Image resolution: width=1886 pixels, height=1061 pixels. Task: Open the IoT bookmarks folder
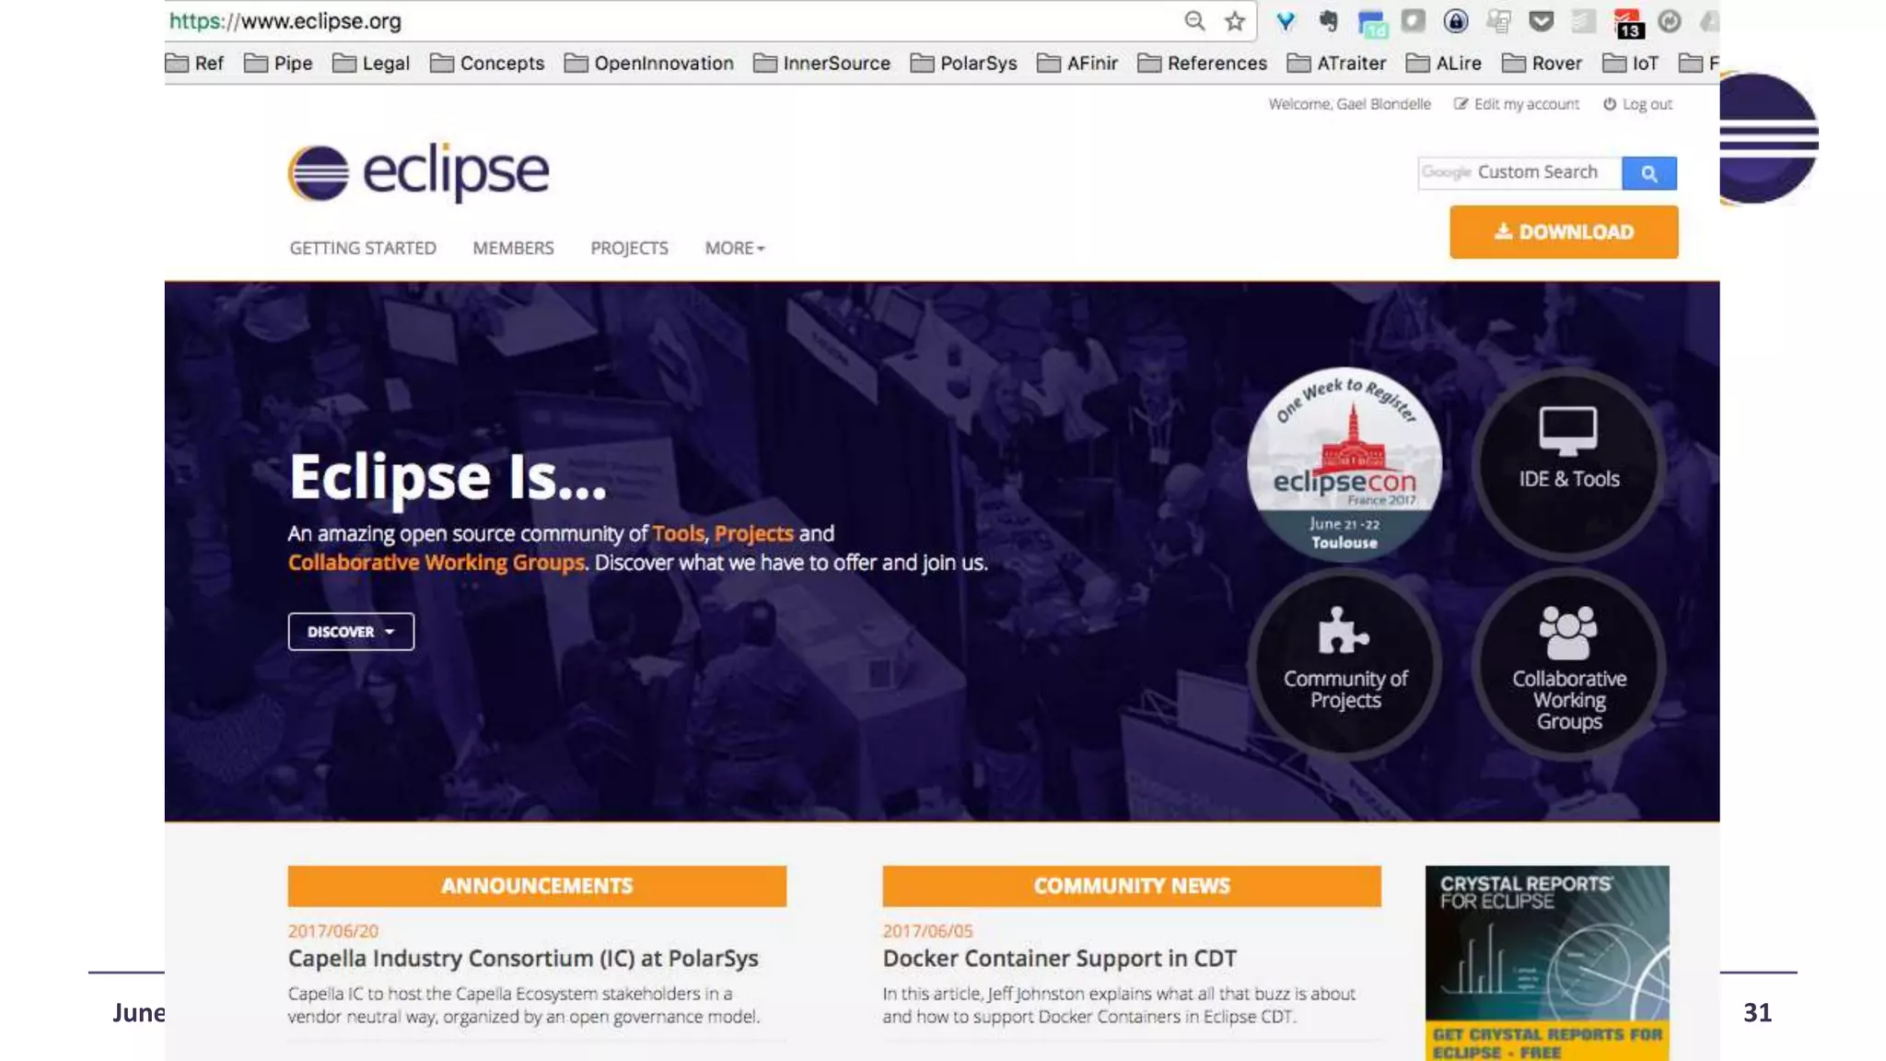pos(1631,63)
